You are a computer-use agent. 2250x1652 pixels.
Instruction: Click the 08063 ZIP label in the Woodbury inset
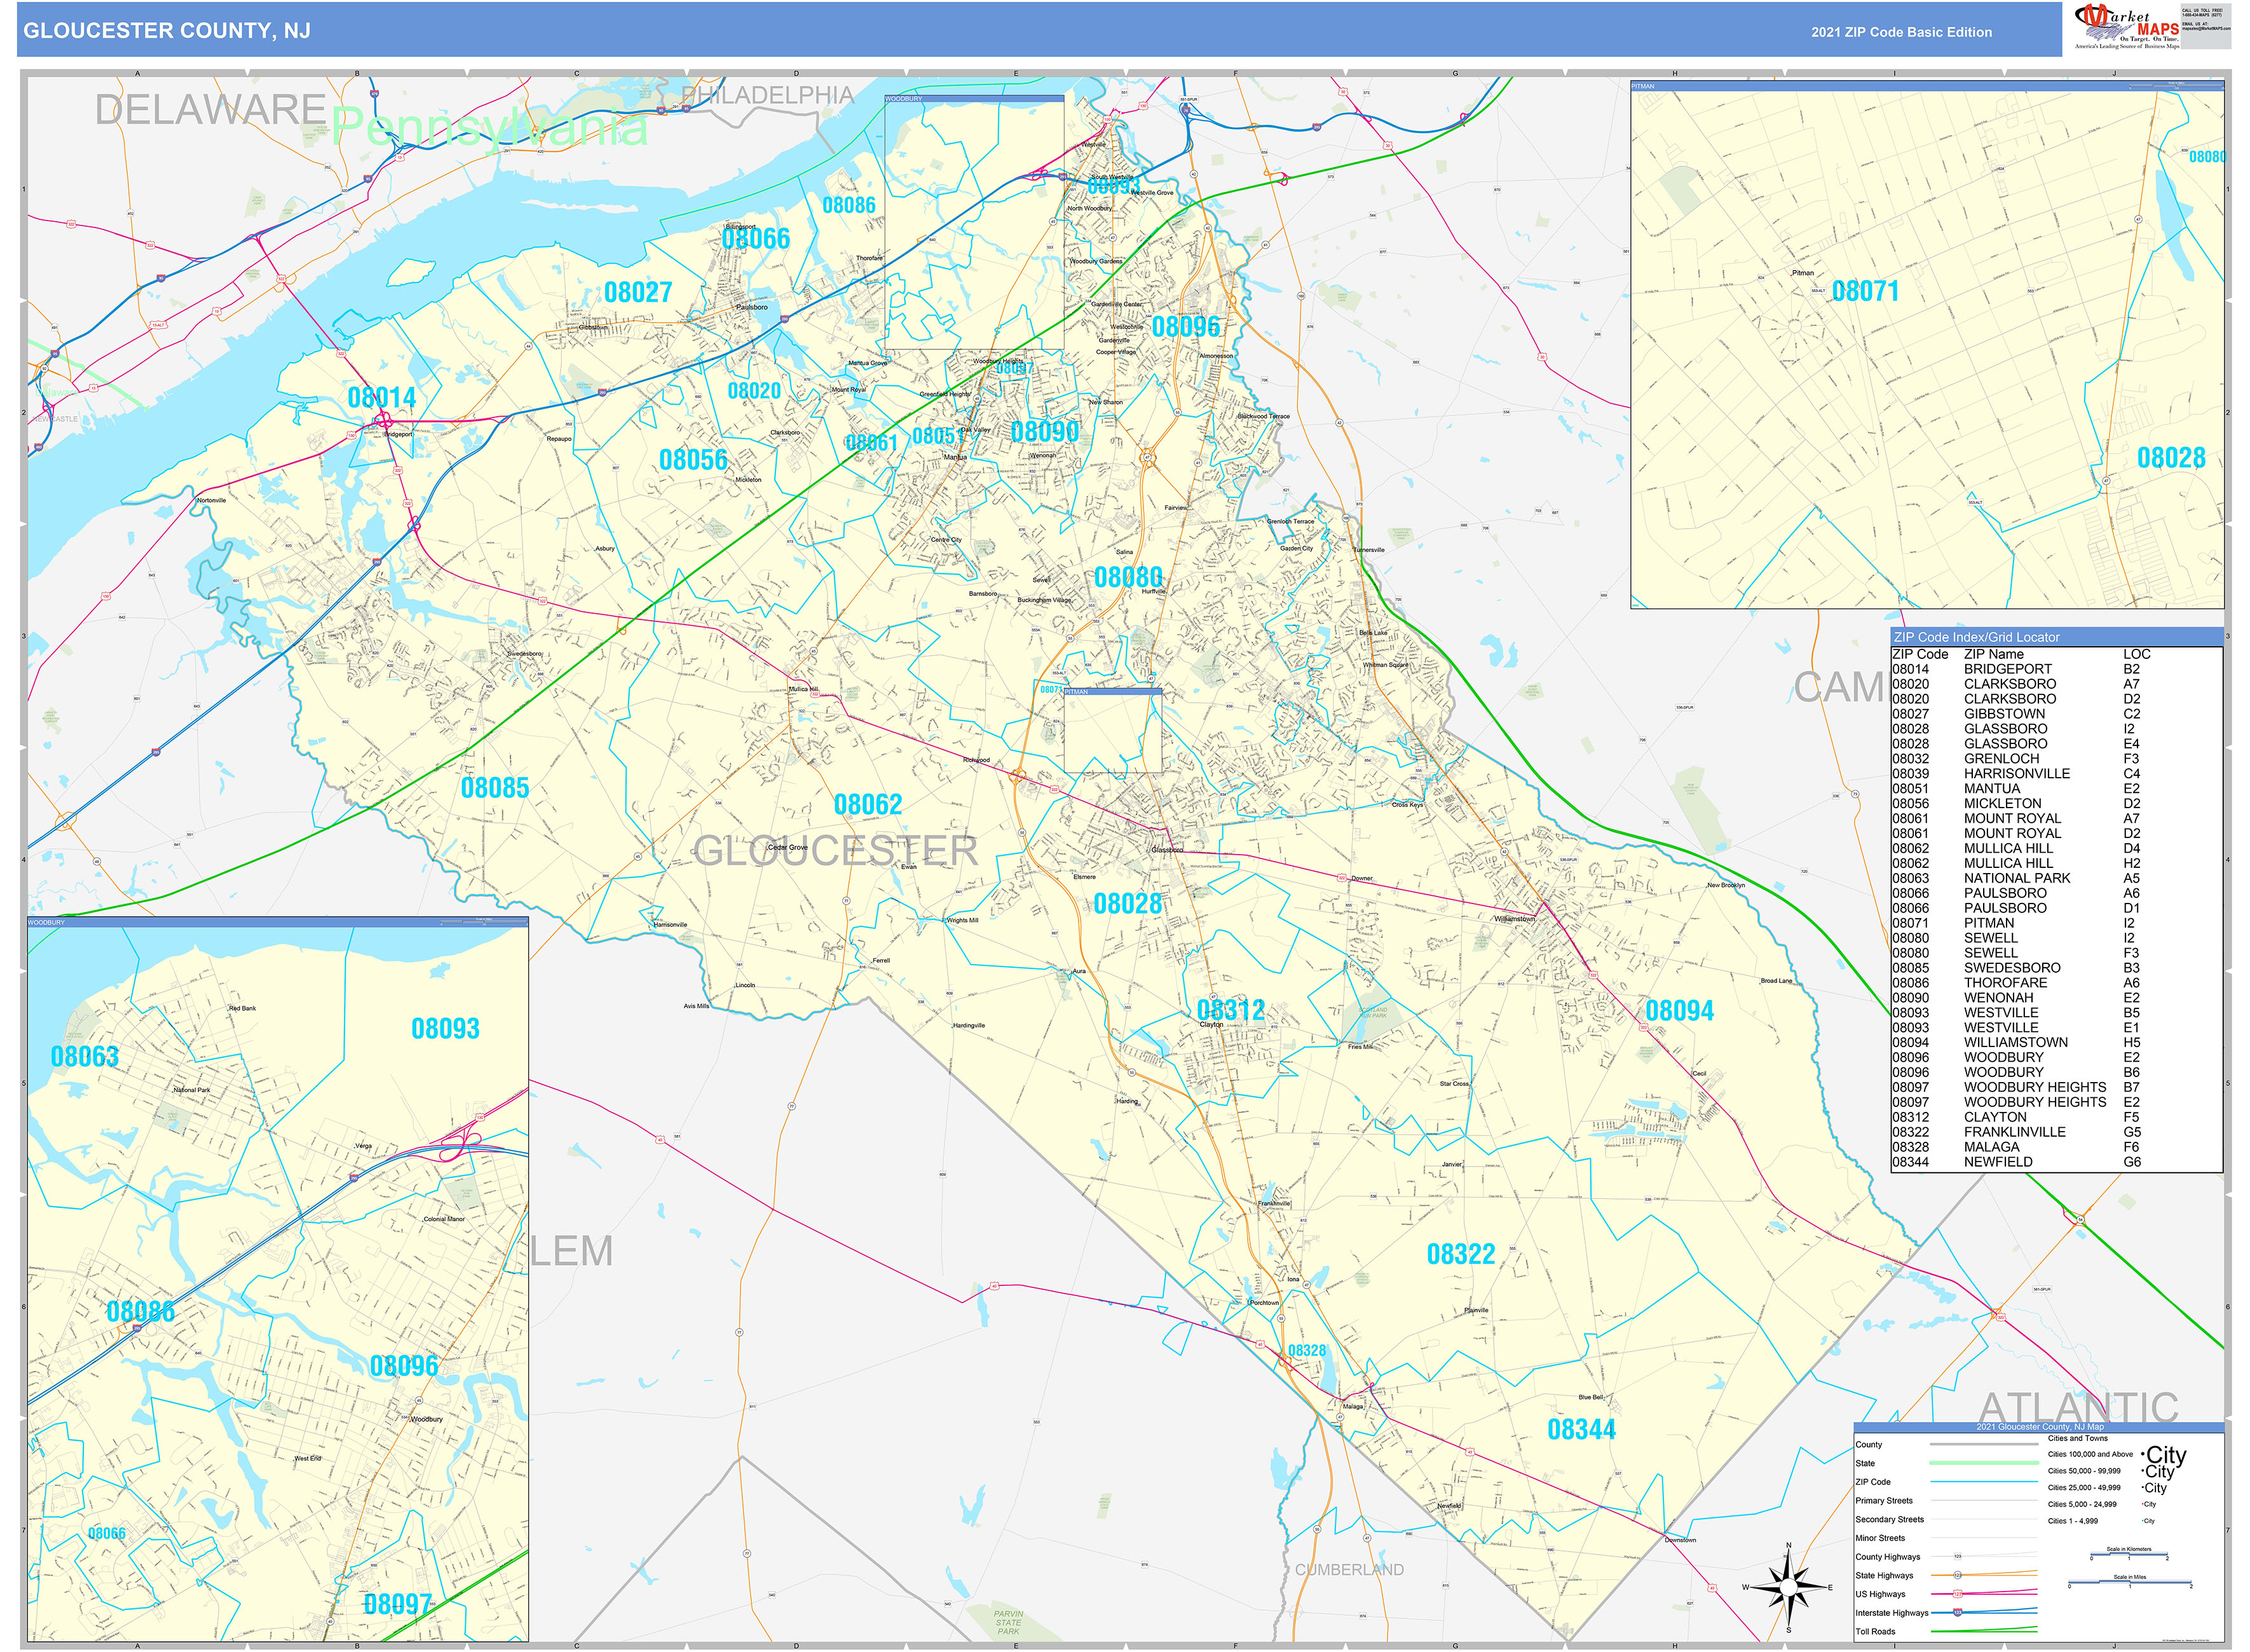coord(85,1056)
